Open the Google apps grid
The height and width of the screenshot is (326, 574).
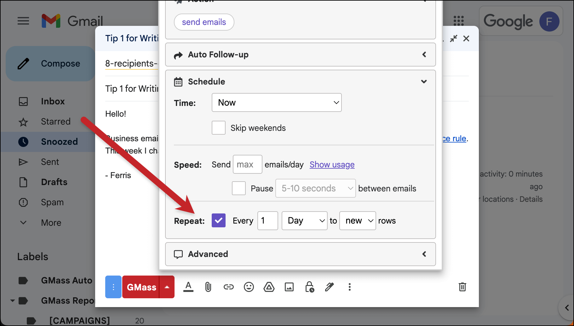coord(458,21)
